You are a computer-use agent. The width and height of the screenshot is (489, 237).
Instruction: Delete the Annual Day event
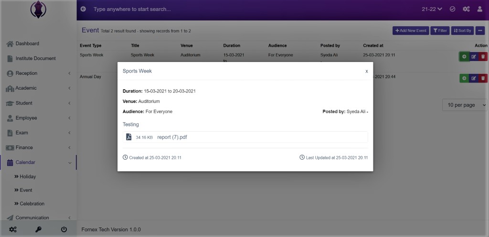pyautogui.click(x=483, y=78)
